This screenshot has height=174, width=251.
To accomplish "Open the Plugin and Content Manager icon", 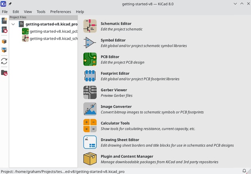I will coord(90,159).
